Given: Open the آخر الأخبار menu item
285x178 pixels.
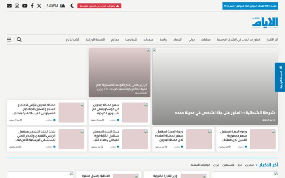Looking at the screenshot, I should tap(272, 40).
